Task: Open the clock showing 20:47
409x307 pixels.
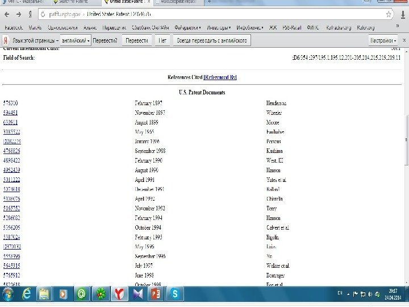Action: 393,294
